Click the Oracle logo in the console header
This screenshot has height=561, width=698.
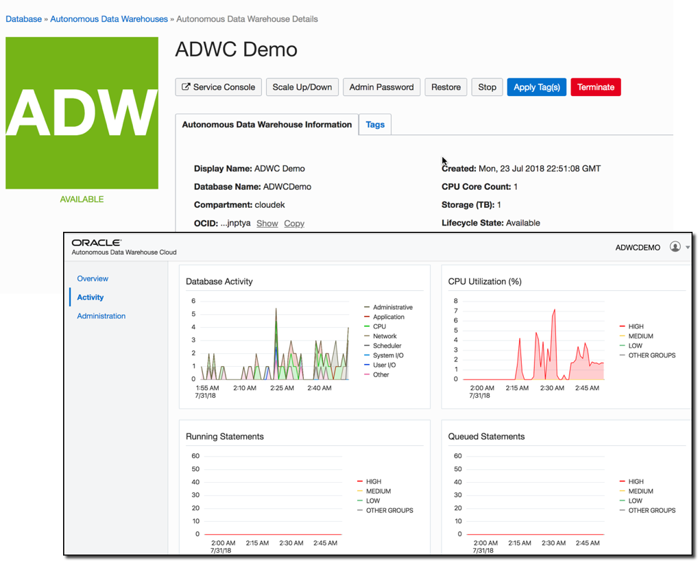click(x=97, y=242)
